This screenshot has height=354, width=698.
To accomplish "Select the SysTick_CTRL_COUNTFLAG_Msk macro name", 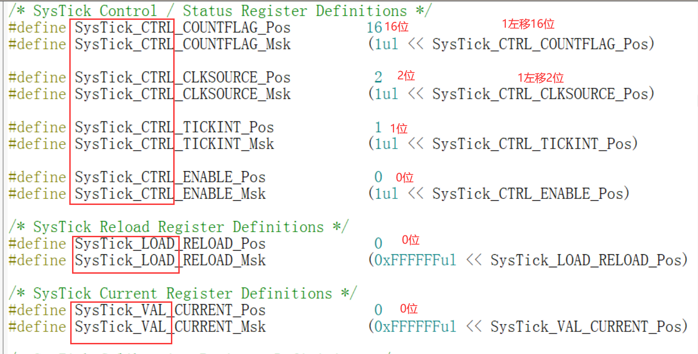I will pos(182,44).
